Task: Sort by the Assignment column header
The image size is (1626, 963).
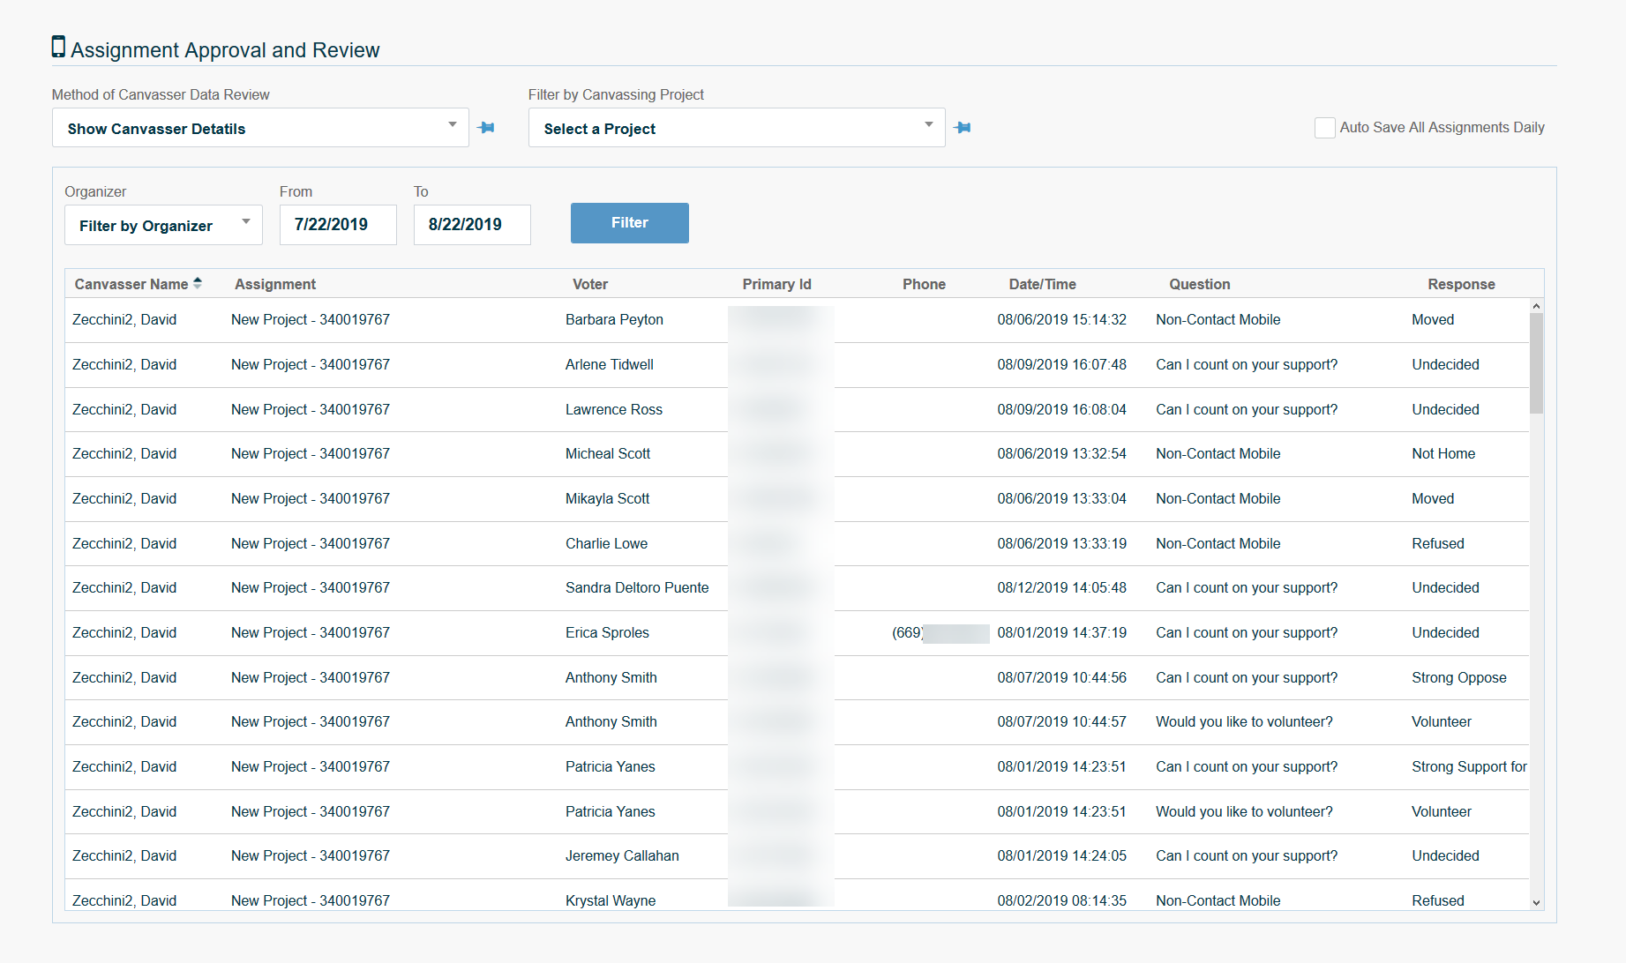Action: tap(275, 284)
